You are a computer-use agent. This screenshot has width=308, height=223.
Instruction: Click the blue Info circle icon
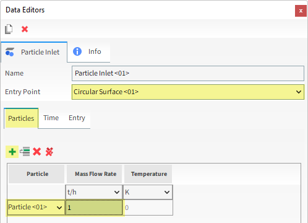77,51
